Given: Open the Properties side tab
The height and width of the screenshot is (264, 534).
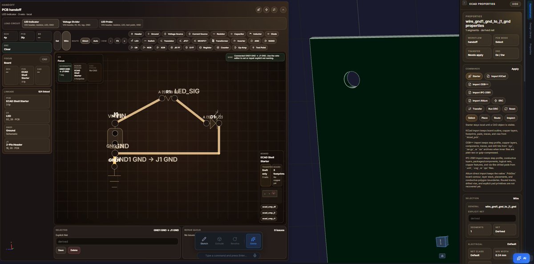Looking at the screenshot, I should tap(530, 49).
